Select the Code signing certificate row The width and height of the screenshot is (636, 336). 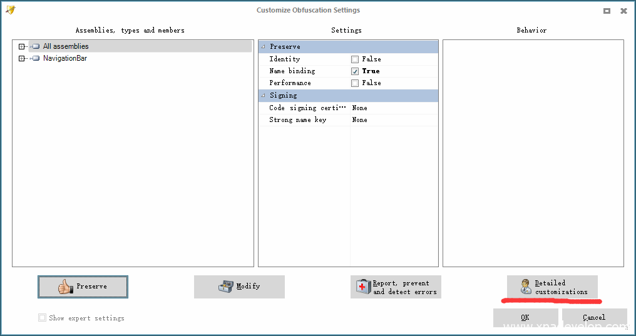[307, 108]
